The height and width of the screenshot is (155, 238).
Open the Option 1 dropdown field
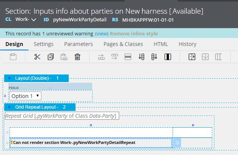point(25,96)
